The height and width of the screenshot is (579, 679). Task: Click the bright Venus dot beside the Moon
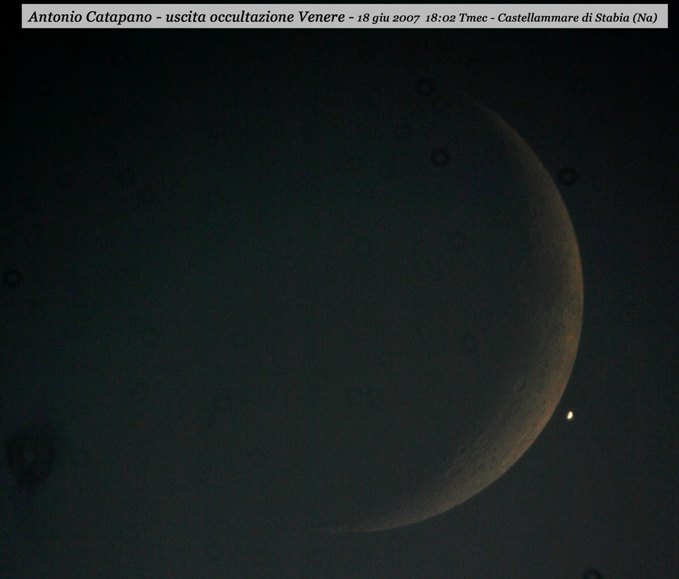(x=570, y=416)
